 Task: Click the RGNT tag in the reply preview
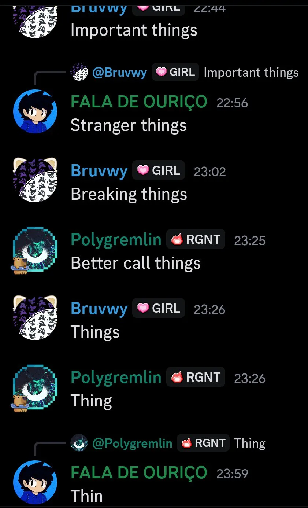click(203, 443)
